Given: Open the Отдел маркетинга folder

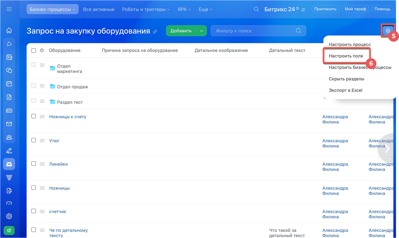Looking at the screenshot, I should coord(69,69).
